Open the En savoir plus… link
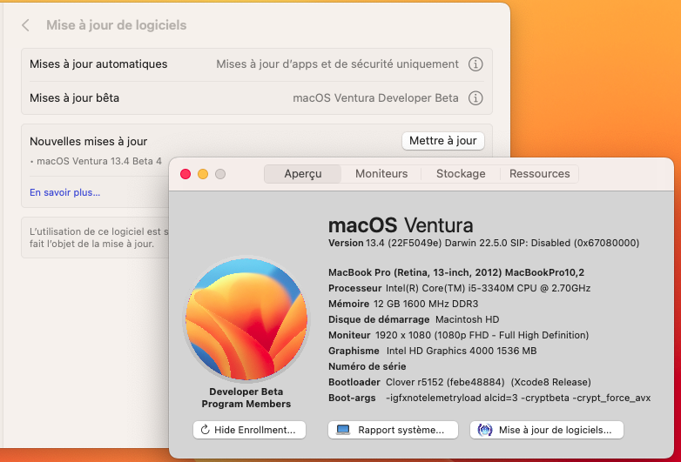Viewport: 681px width, 462px height. (64, 192)
